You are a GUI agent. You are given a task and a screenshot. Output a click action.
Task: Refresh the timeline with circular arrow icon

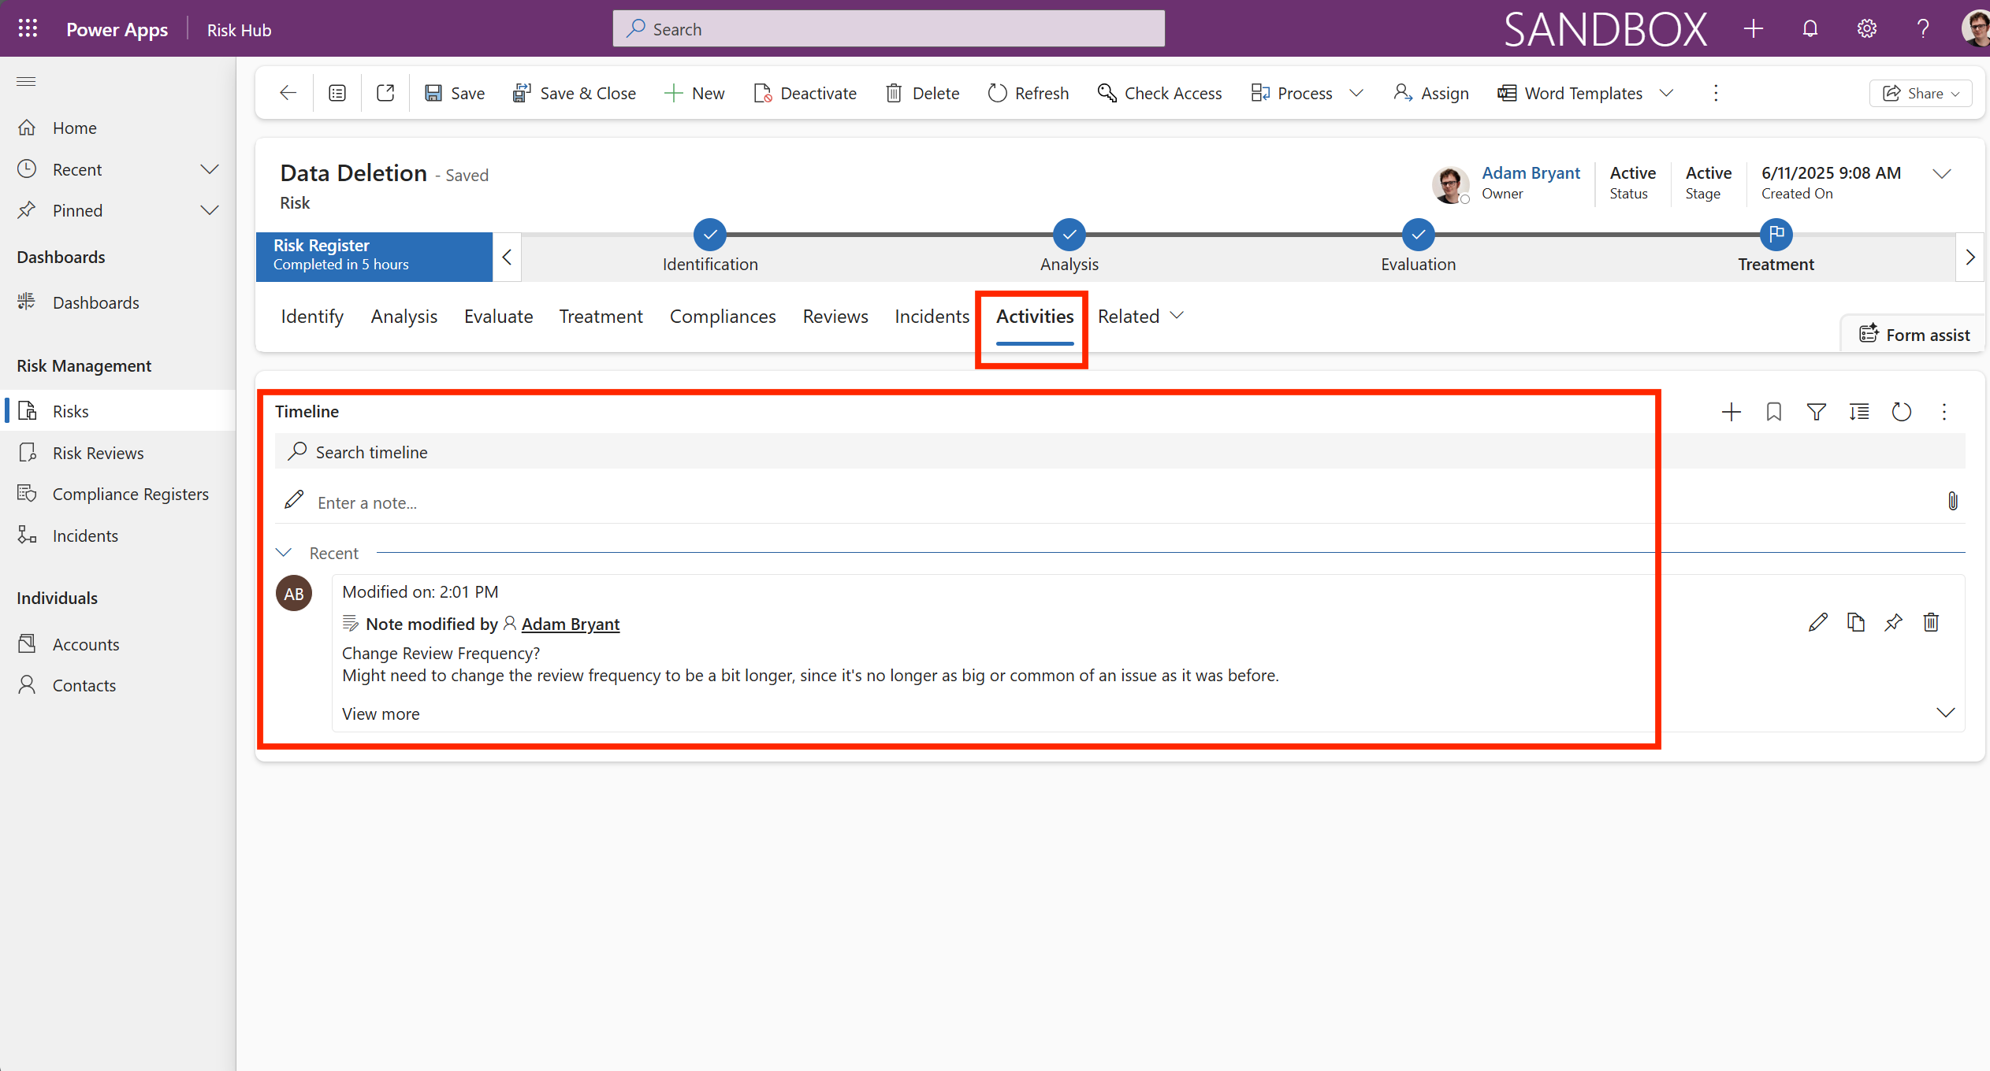click(x=1901, y=412)
